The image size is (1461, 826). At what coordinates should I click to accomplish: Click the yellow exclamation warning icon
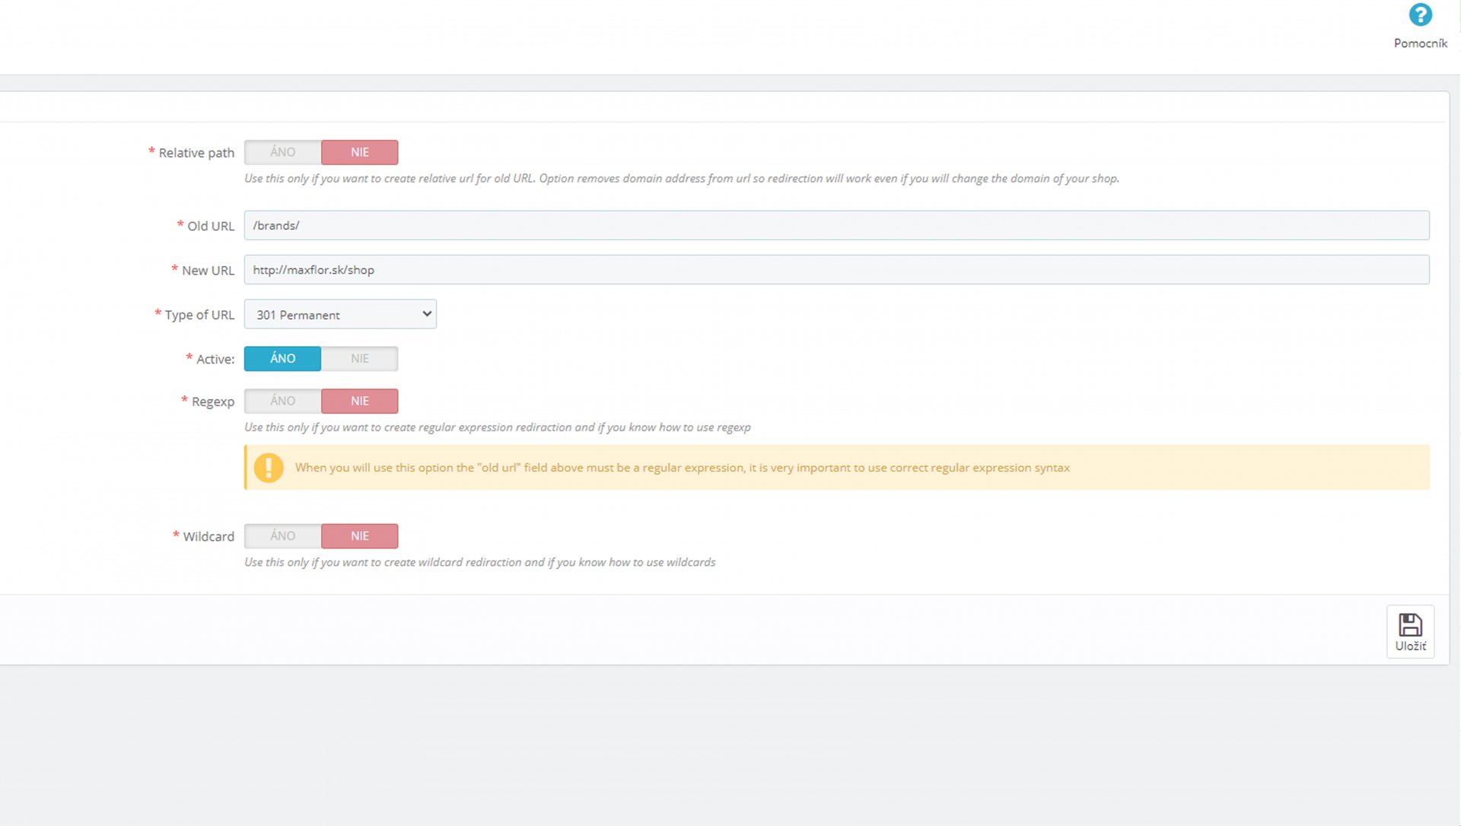pos(269,467)
